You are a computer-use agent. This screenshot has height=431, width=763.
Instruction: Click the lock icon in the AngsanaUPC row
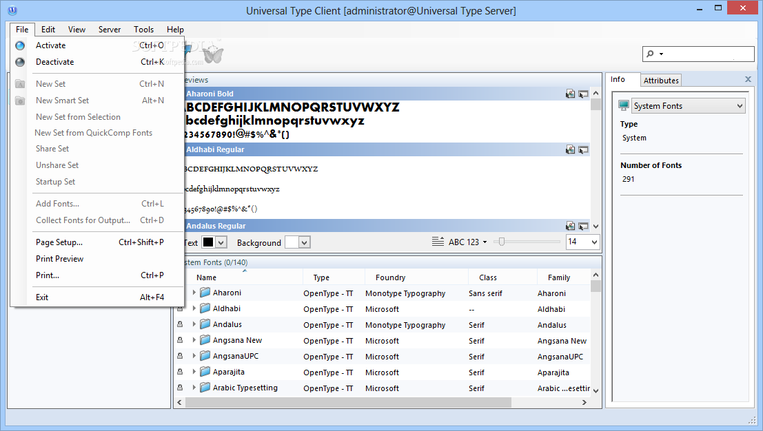pyautogui.click(x=180, y=356)
